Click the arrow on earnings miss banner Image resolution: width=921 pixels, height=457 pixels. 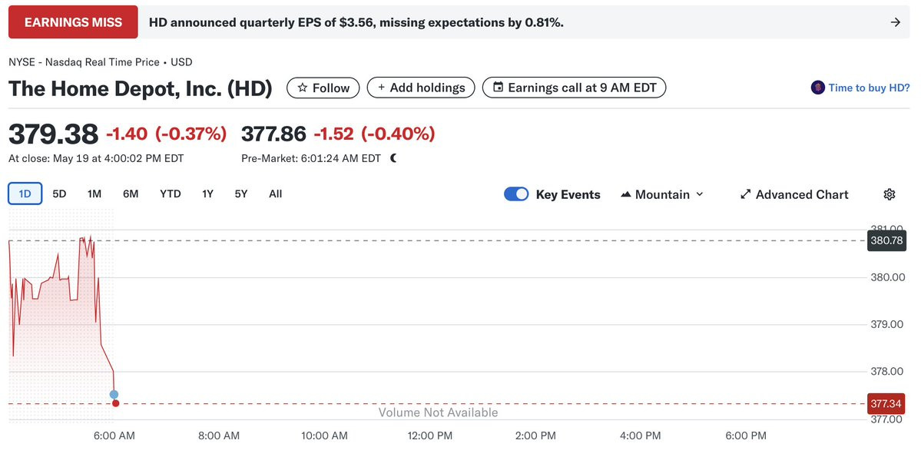[895, 22]
